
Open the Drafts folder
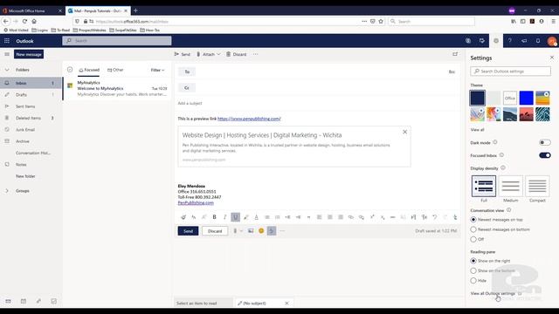click(31, 95)
